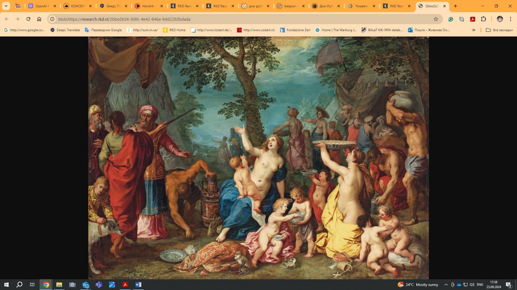This screenshot has width=517, height=290.
Task: Switch to the DeepL Translate tab
Action: (113, 6)
